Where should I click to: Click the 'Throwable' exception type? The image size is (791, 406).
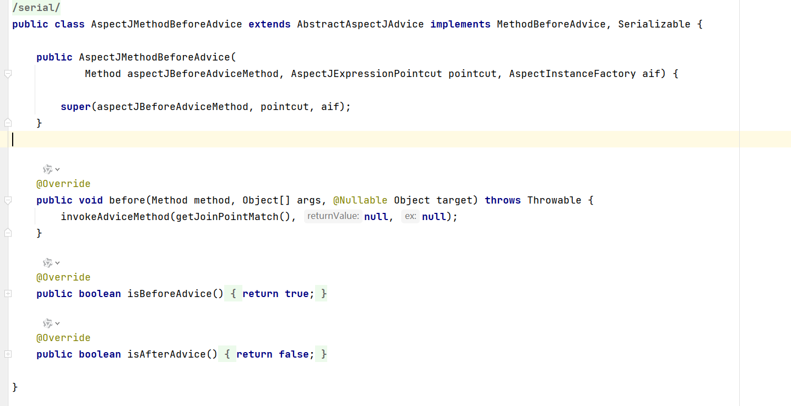click(554, 200)
